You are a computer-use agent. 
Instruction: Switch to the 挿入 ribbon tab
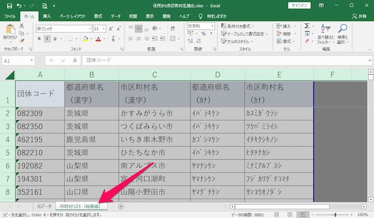(x=47, y=16)
